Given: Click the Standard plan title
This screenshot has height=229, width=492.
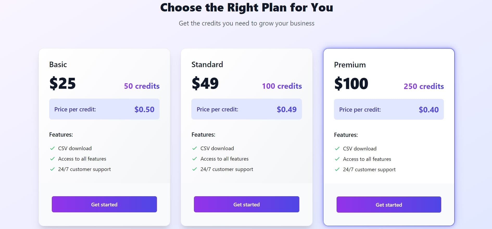Looking at the screenshot, I should coord(207,64).
